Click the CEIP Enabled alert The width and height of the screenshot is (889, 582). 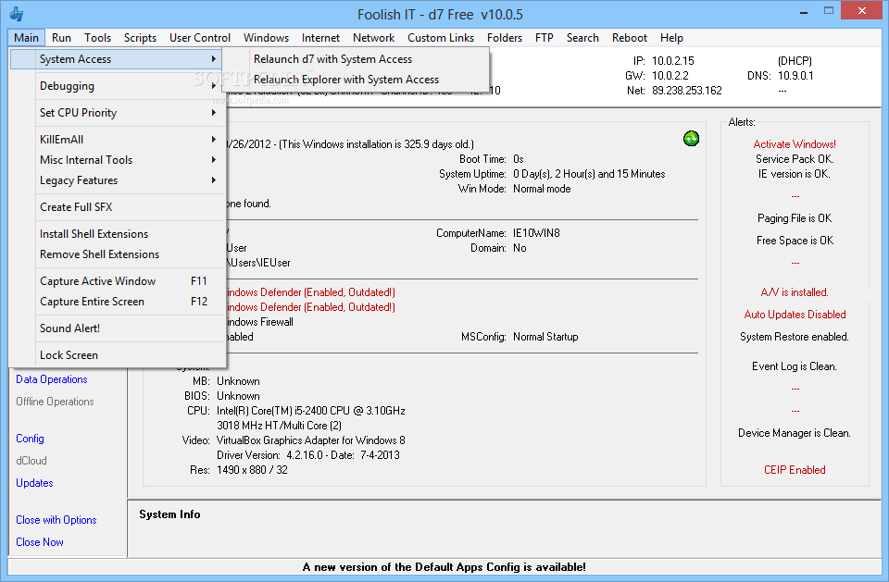tap(795, 470)
